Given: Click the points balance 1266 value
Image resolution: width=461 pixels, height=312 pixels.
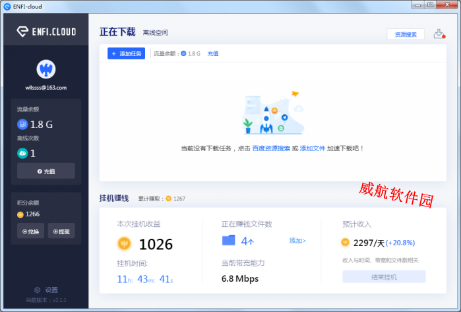Looking at the screenshot, I should 32,214.
